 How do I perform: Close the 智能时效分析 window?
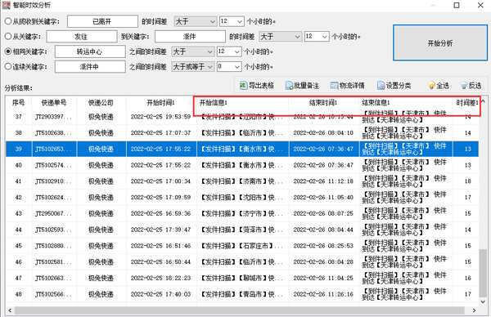tap(480, 5)
